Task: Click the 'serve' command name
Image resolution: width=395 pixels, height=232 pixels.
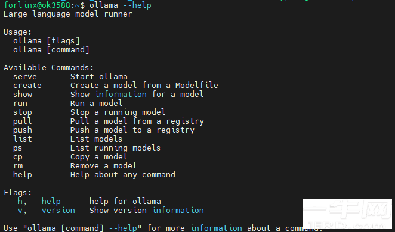Action: (25, 77)
